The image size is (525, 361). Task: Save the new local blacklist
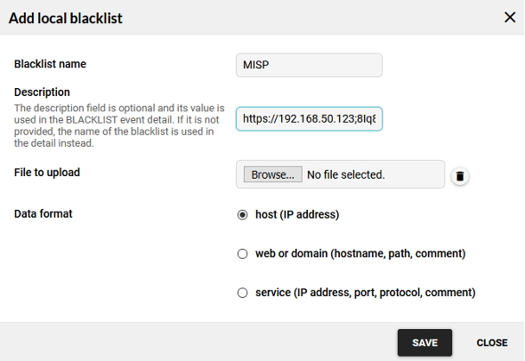(x=424, y=342)
